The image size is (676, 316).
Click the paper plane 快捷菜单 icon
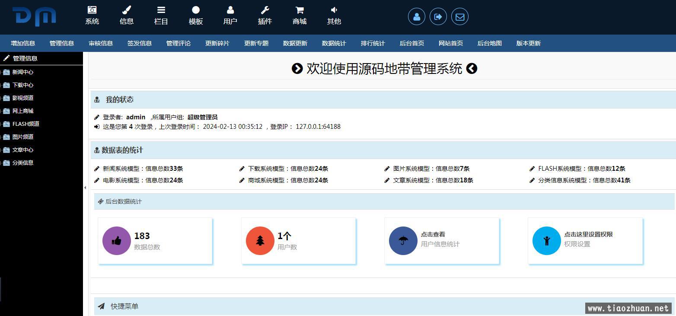[x=101, y=306]
